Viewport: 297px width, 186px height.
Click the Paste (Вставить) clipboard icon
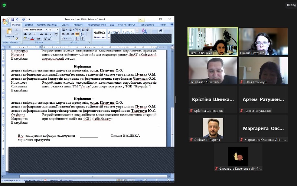(x=9, y=31)
